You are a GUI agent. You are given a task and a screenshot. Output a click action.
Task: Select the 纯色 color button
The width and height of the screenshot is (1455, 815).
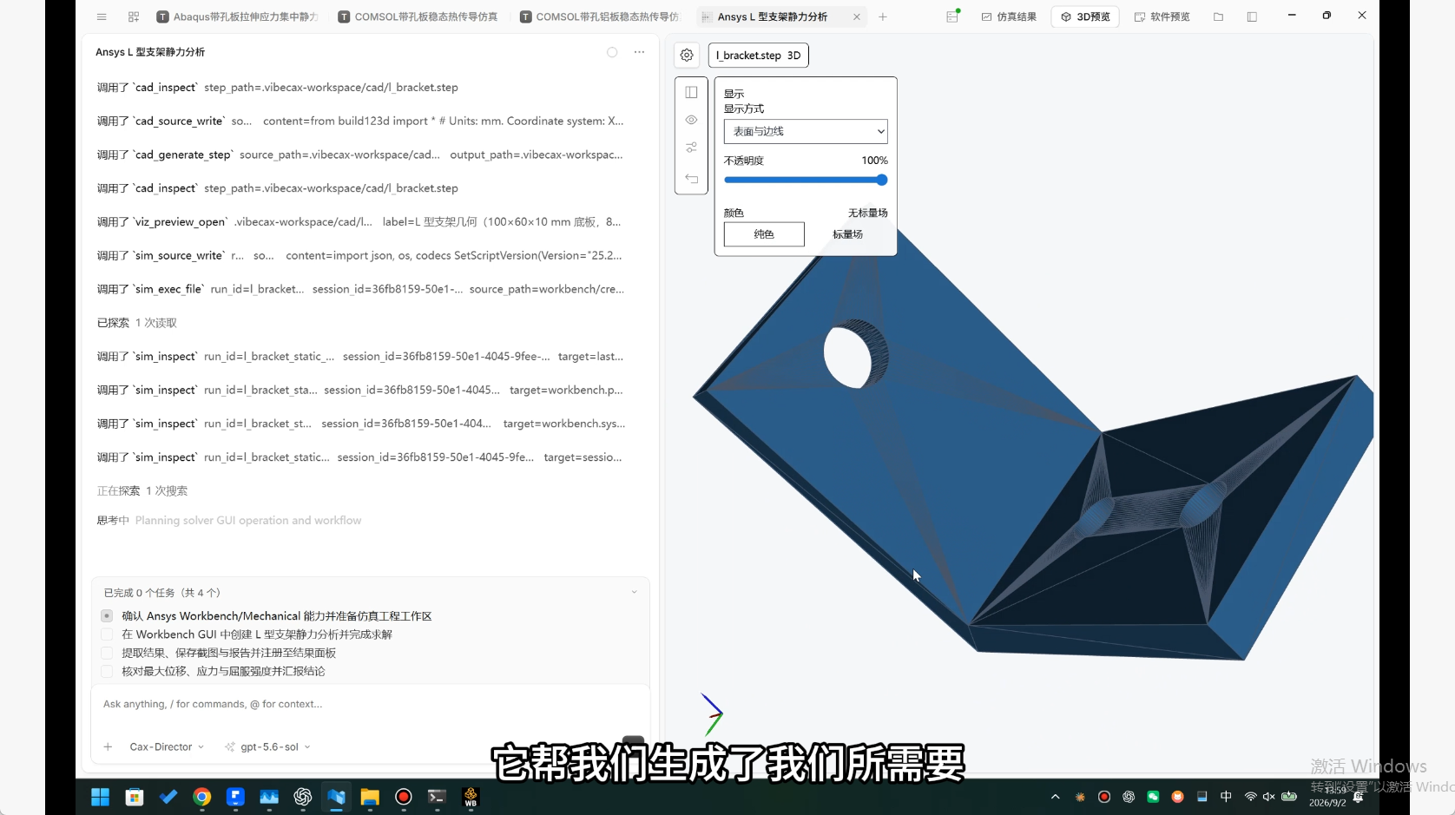point(764,234)
